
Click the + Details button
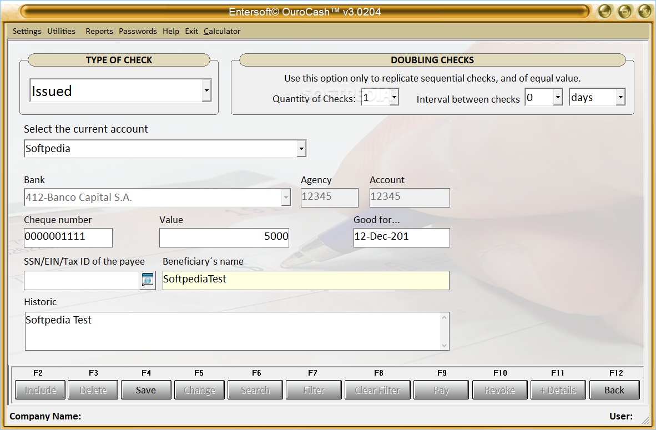coord(558,390)
